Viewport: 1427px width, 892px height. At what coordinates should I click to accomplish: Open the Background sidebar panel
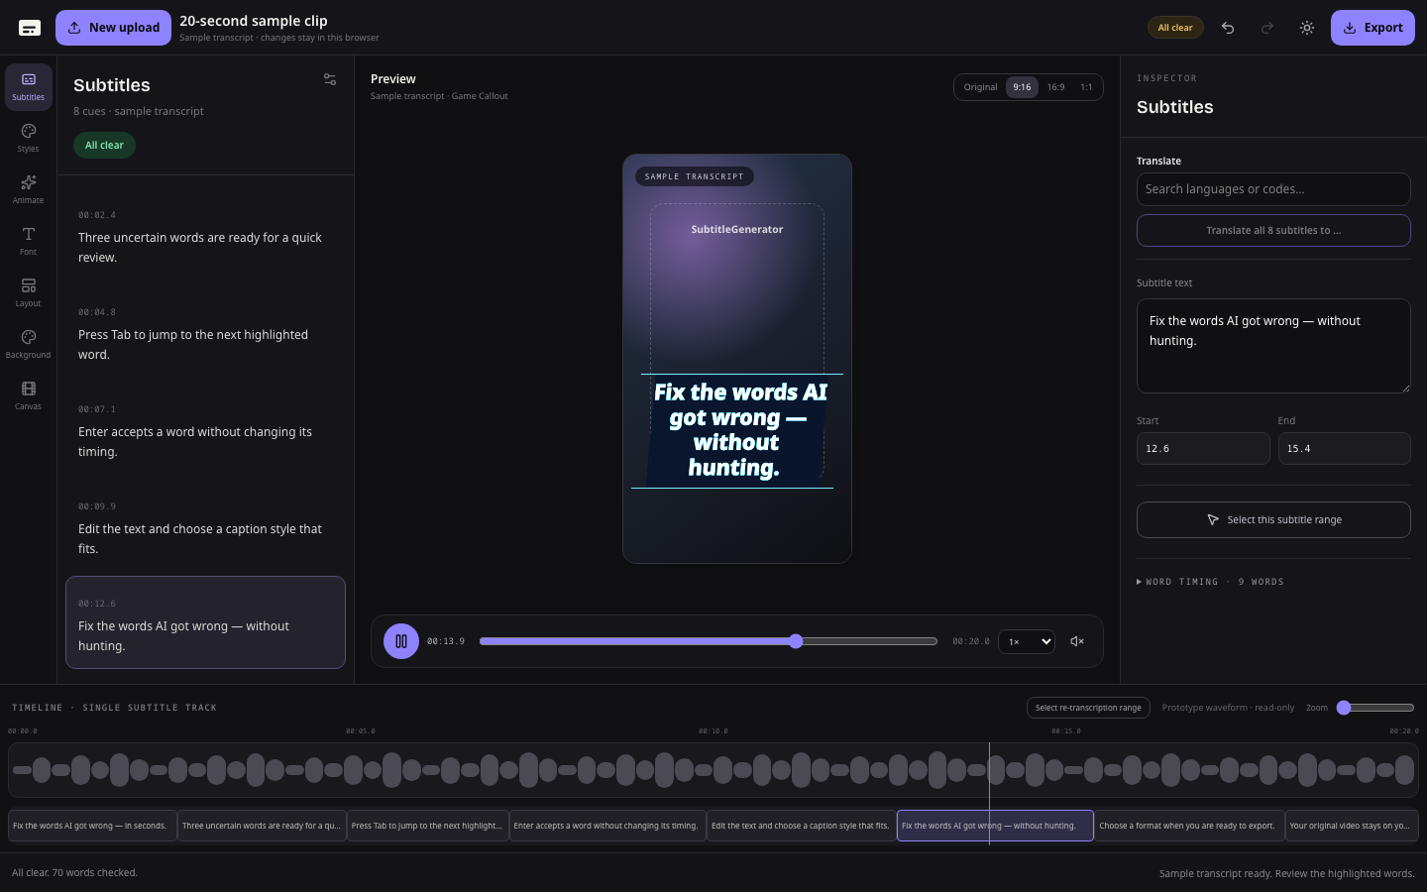(28, 345)
